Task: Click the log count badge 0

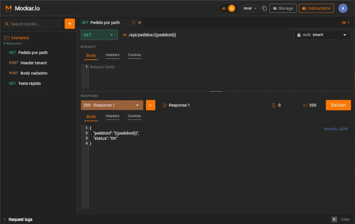Action: point(334,219)
